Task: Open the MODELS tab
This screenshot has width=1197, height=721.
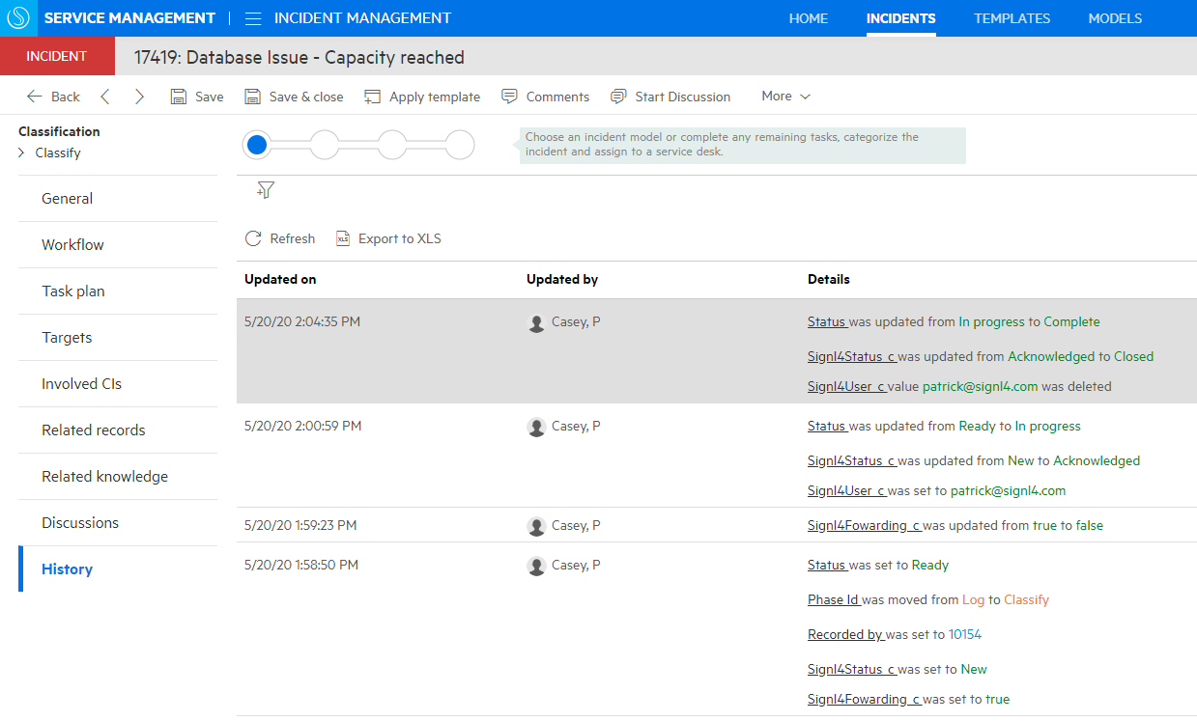Action: [1115, 18]
